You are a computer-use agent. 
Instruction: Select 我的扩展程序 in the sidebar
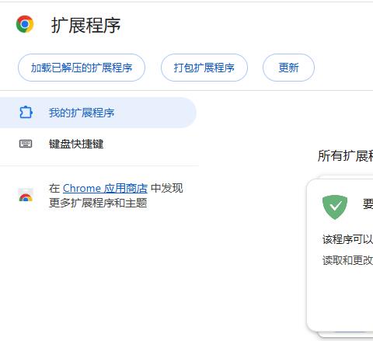tap(98, 113)
